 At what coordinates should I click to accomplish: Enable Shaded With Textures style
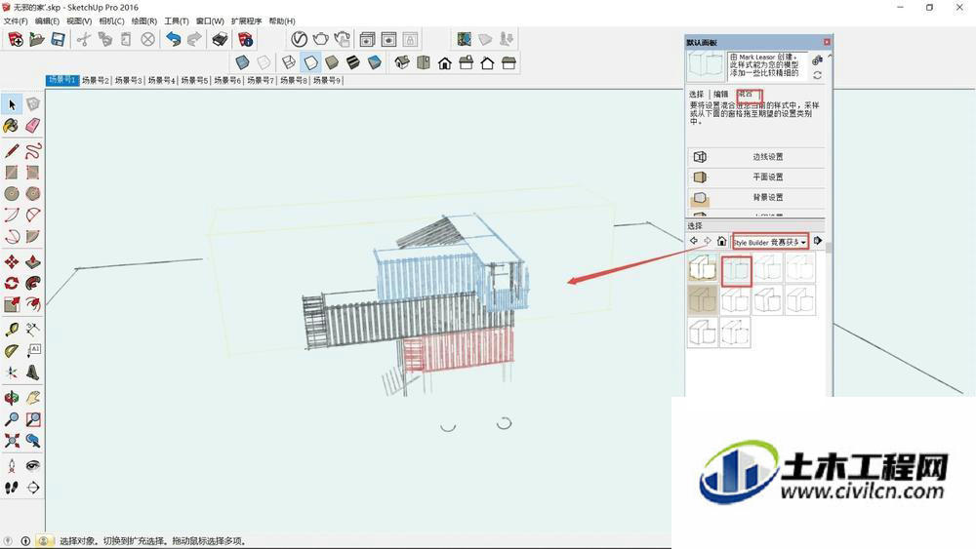pyautogui.click(x=353, y=62)
